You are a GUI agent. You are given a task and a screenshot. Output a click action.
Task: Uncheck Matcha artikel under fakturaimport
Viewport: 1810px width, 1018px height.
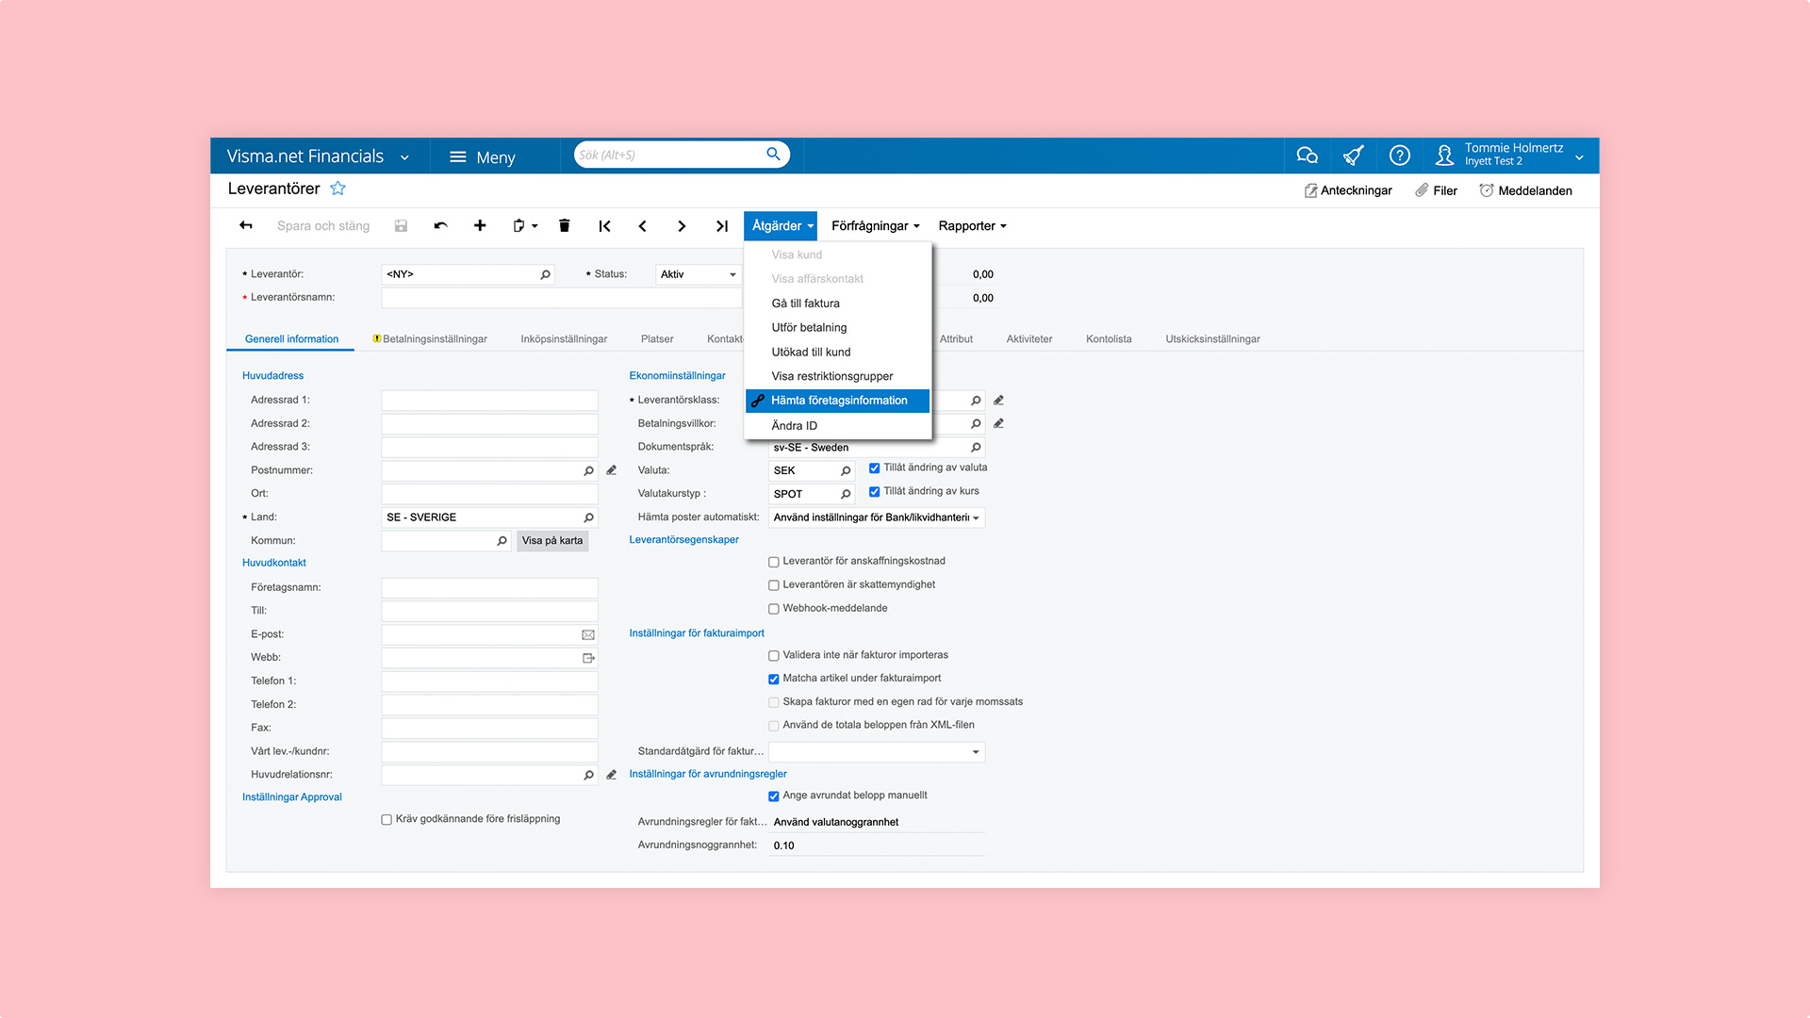(773, 679)
